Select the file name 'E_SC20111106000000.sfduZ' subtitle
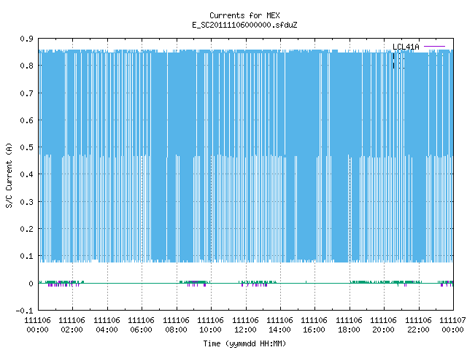The height and width of the screenshot is (350, 467). pyautogui.click(x=244, y=25)
